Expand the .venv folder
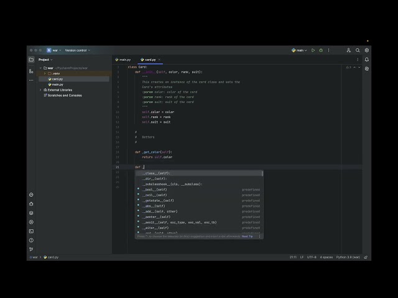The height and width of the screenshot is (298, 398). 45,73
